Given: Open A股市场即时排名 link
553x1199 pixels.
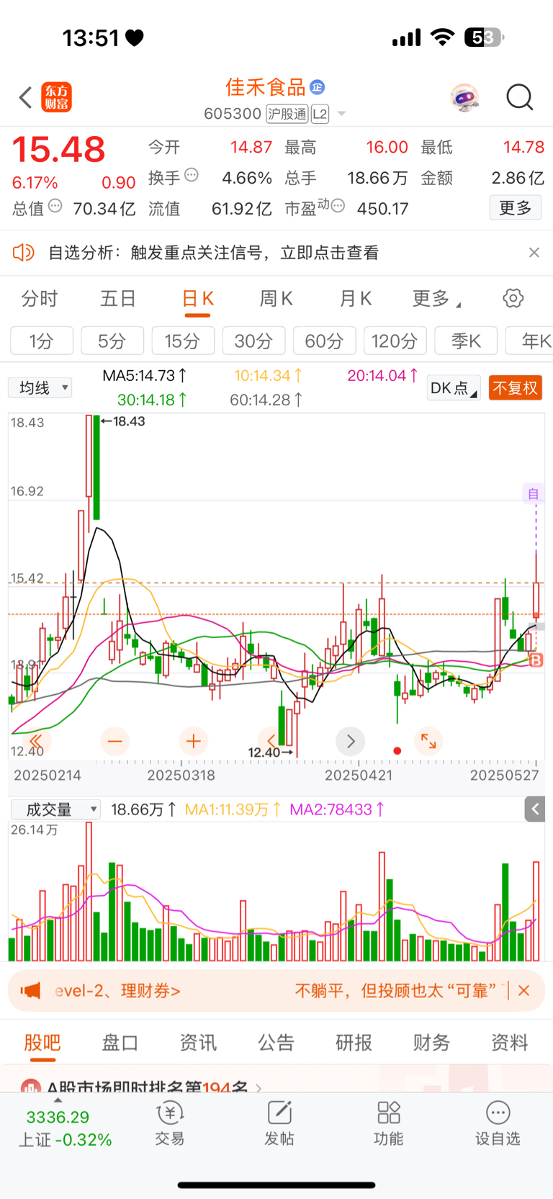Looking at the screenshot, I should (x=147, y=1087).
